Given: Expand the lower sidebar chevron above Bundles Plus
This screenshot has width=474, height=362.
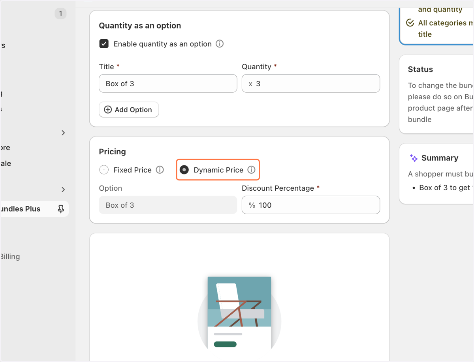Looking at the screenshot, I should [63, 190].
